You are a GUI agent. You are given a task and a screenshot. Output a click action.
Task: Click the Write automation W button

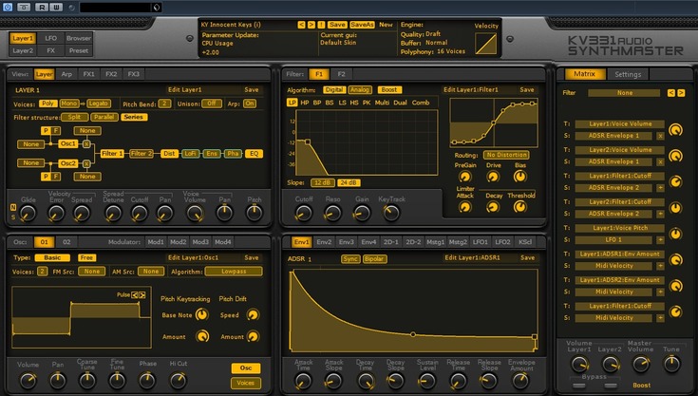(57, 7)
